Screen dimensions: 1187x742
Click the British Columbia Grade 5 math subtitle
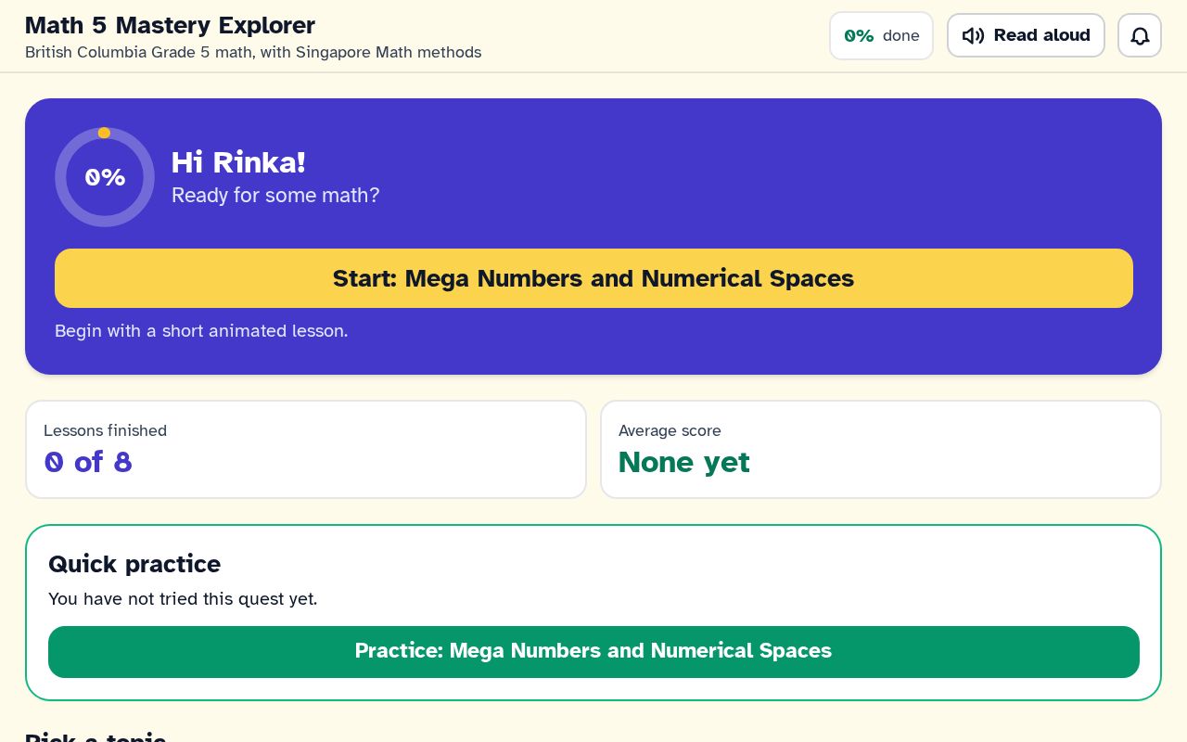(253, 53)
